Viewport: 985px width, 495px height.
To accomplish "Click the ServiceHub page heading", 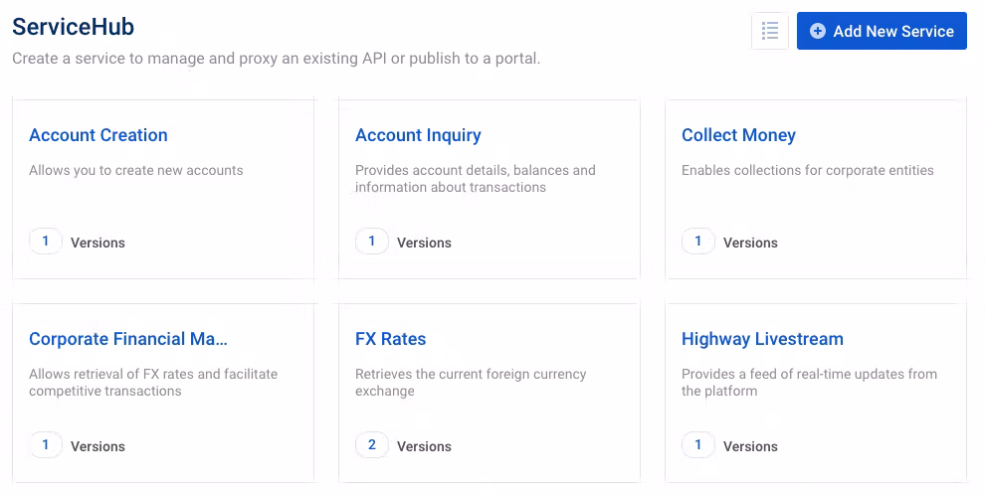I will (73, 27).
